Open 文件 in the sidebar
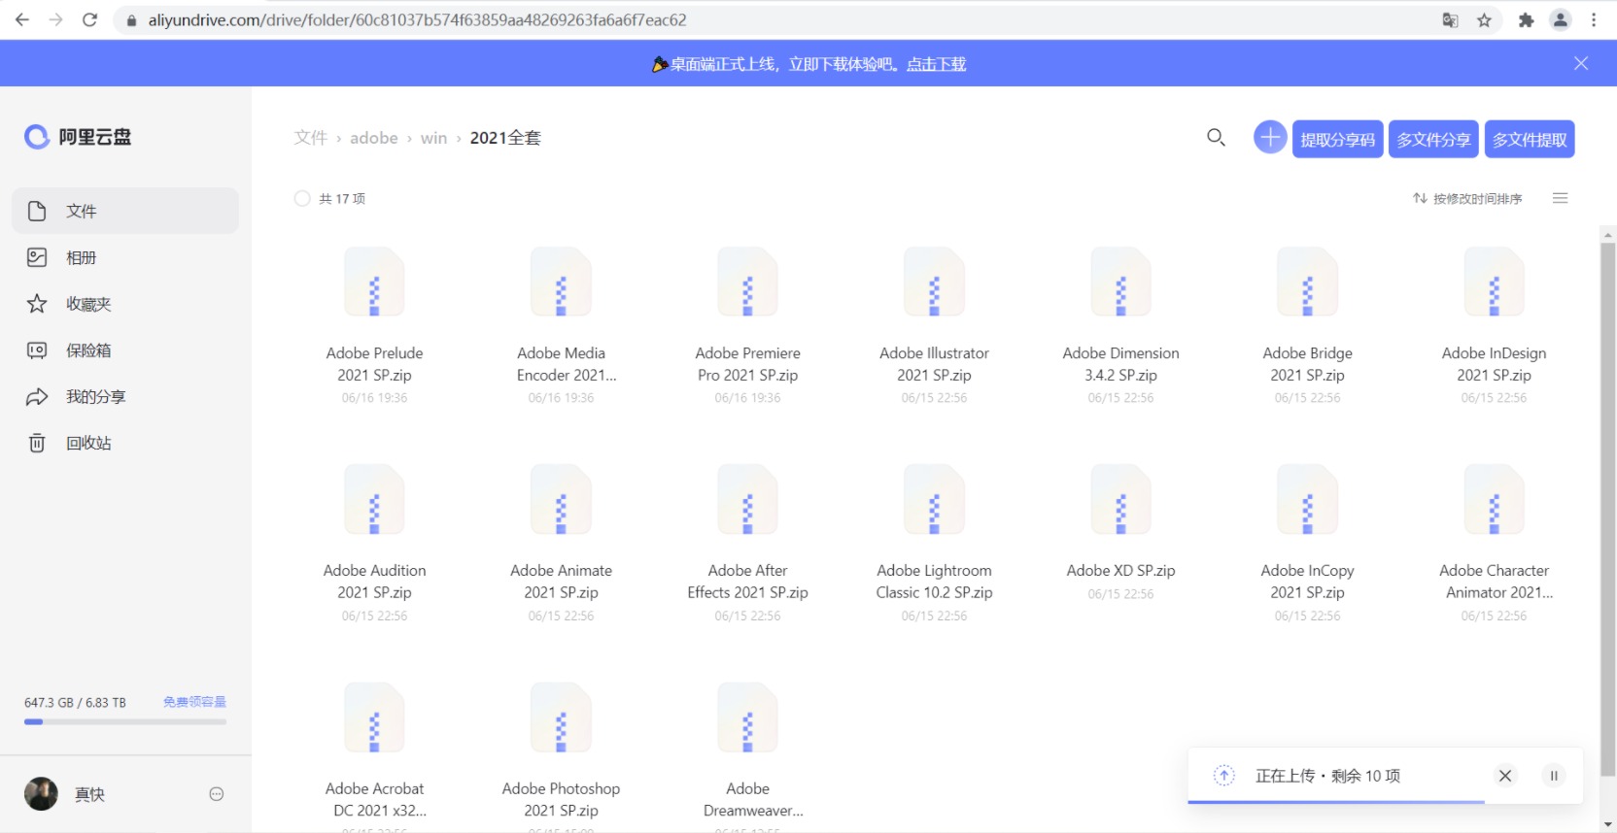This screenshot has width=1617, height=833. 125,211
